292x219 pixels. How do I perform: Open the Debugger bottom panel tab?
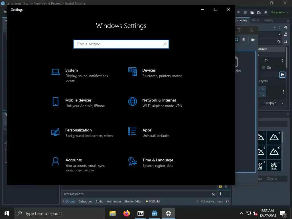pyautogui.click(x=85, y=201)
